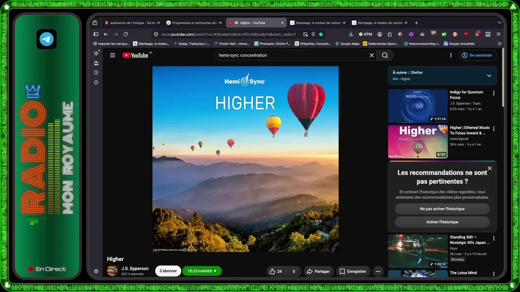Image resolution: width=520 pixels, height=292 pixels.
Task: Open the tab list dropdown chevron
Action: click(499, 23)
